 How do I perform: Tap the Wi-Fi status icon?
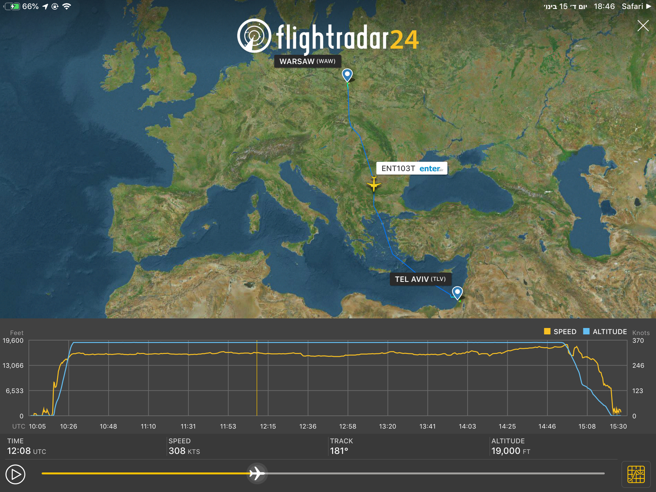pos(67,6)
